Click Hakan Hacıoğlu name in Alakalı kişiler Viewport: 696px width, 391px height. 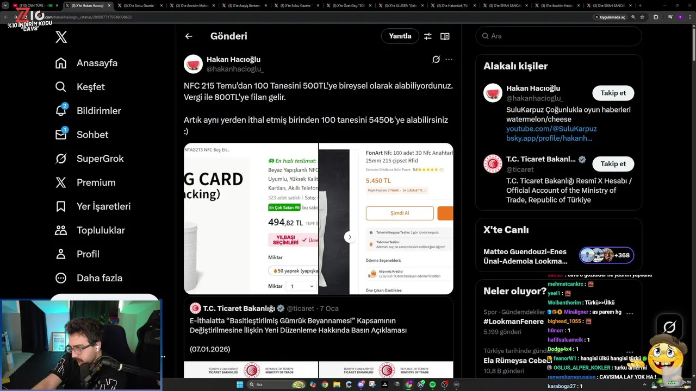533,88
